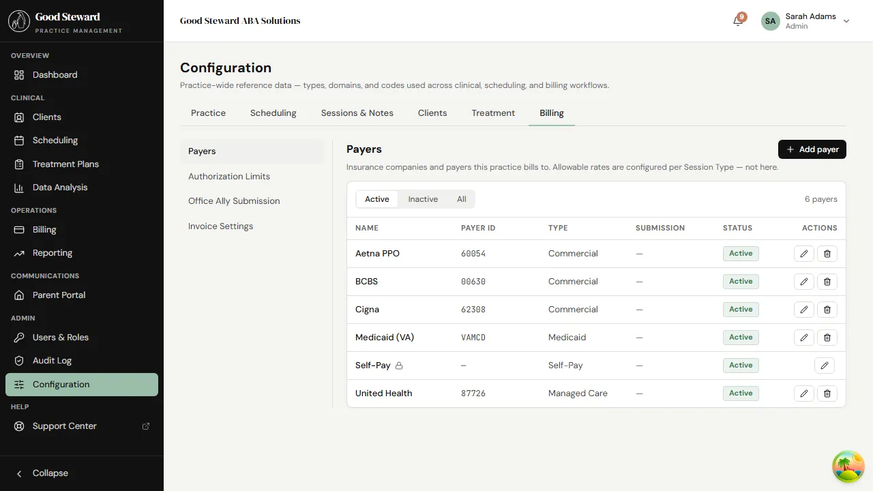
Task: Select the Authorization Limits menu item
Action: tap(228, 176)
